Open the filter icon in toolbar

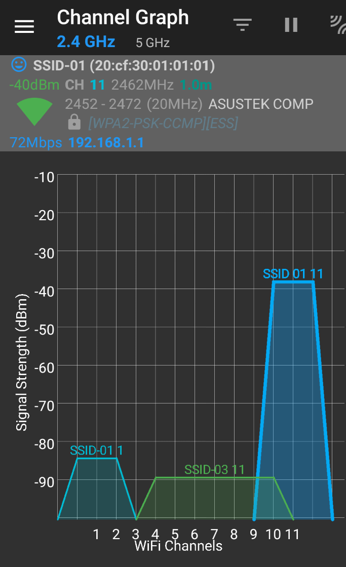click(243, 25)
